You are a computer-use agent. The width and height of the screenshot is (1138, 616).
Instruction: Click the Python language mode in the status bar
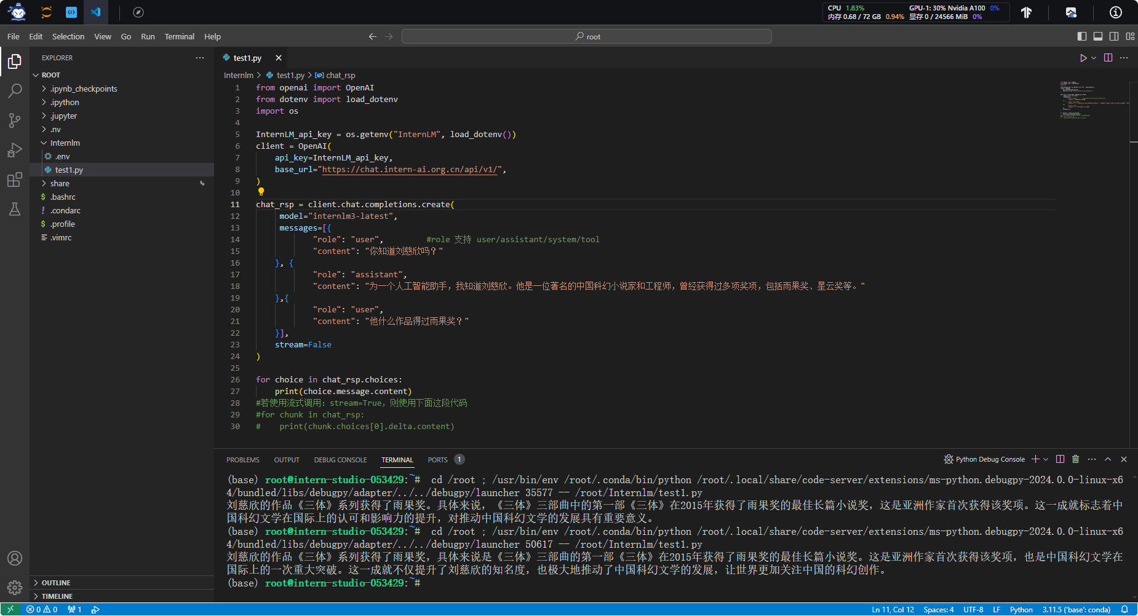(x=1021, y=609)
